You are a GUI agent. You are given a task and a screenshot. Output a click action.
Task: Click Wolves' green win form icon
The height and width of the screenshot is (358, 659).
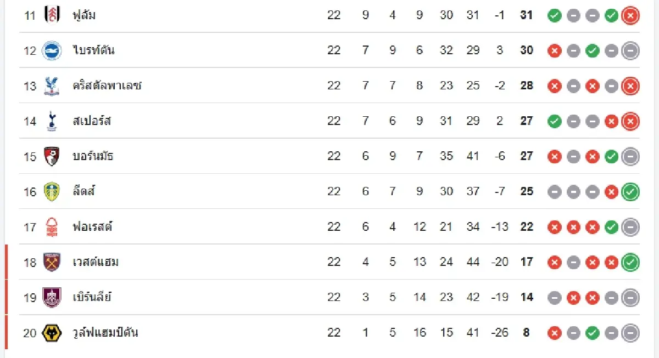(592, 333)
